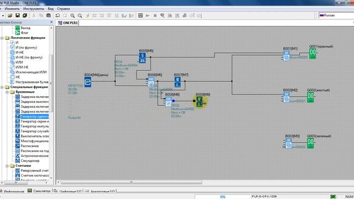Select the B002 OR block

(x=287, y=97)
